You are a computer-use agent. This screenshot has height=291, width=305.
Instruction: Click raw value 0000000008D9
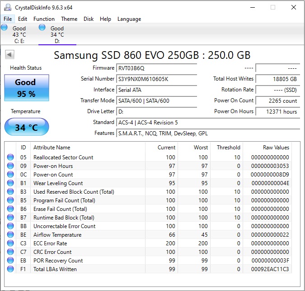pyautogui.click(x=270, y=175)
